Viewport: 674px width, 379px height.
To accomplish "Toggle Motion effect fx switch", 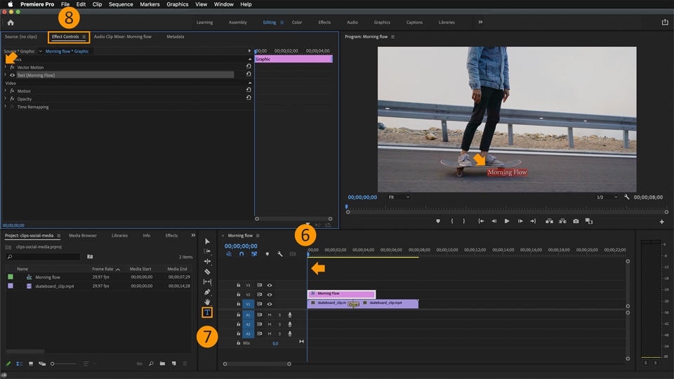I will pyautogui.click(x=13, y=91).
